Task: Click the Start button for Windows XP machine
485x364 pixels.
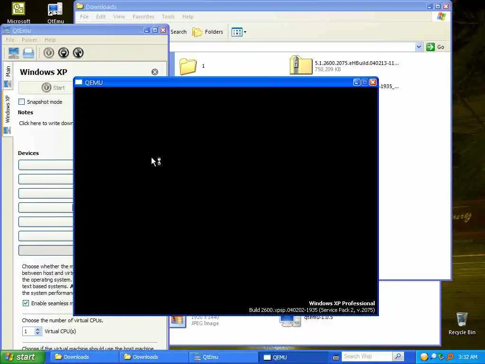Action: 46,88
